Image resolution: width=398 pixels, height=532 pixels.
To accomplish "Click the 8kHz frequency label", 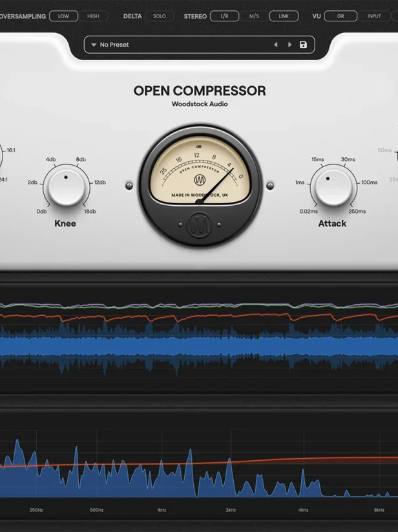I will pos(379,510).
